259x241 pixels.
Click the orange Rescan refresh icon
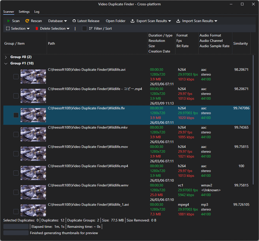[x=27, y=21]
